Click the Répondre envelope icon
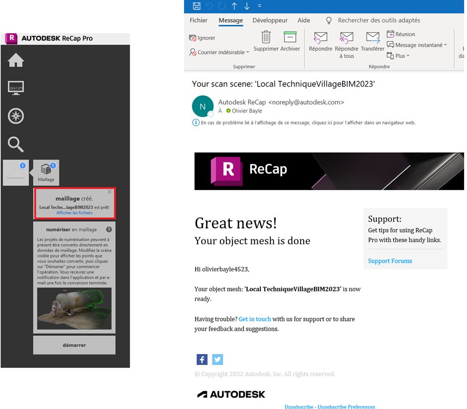Screen dimensions: 467x409 pos(321,38)
